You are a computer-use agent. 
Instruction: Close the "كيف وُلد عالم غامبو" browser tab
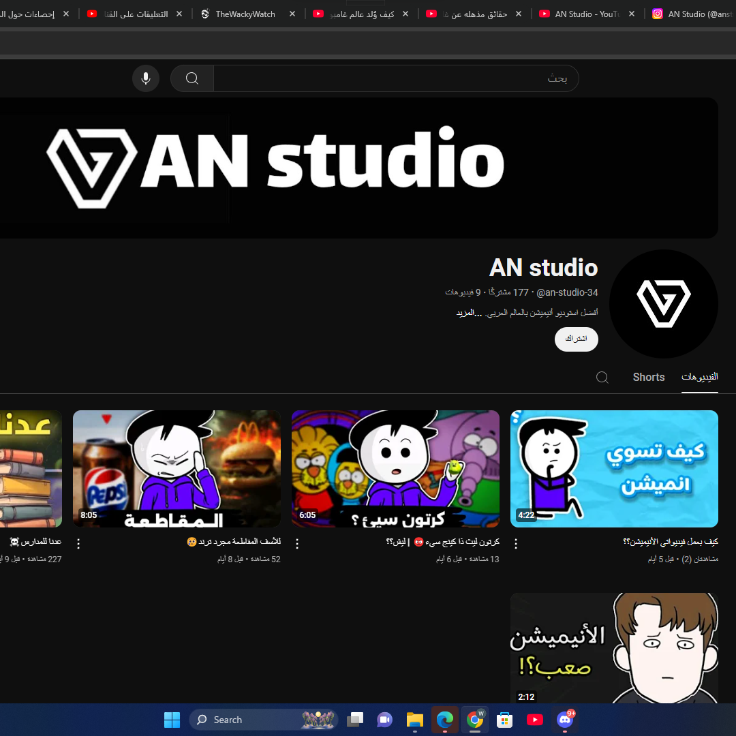pyautogui.click(x=405, y=14)
